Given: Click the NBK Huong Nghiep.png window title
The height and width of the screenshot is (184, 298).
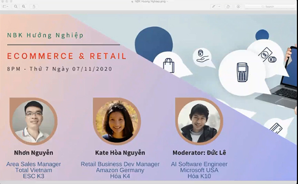Looking at the screenshot, I should point(150,1).
